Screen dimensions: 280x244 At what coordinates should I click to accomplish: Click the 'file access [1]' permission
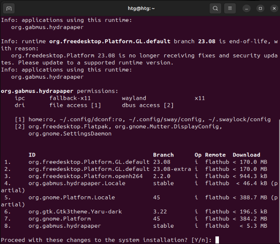pyautogui.click(x=75, y=105)
